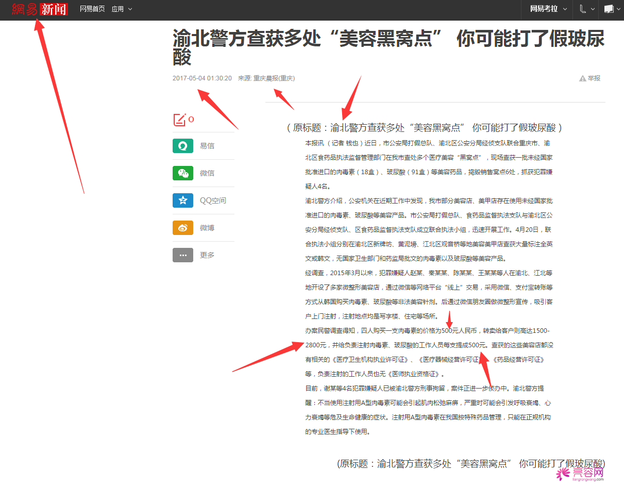Click the article headline 渝北警方查获多处
Viewport: 624px width, 488px height.
[x=389, y=47]
